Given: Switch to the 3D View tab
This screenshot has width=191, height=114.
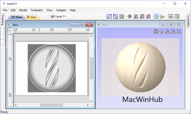Looking at the screenshot, I should 31,17.
